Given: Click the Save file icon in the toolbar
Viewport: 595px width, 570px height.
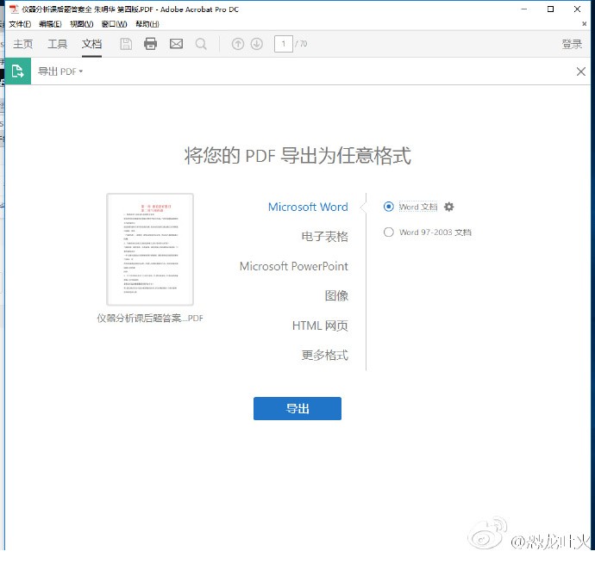Looking at the screenshot, I should click(126, 44).
